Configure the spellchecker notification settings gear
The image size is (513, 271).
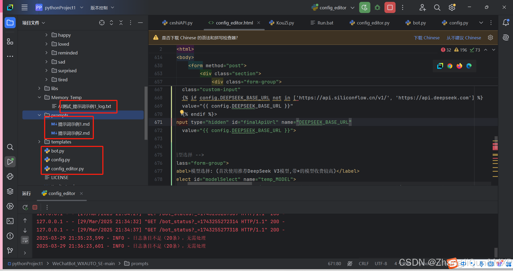(x=490, y=38)
